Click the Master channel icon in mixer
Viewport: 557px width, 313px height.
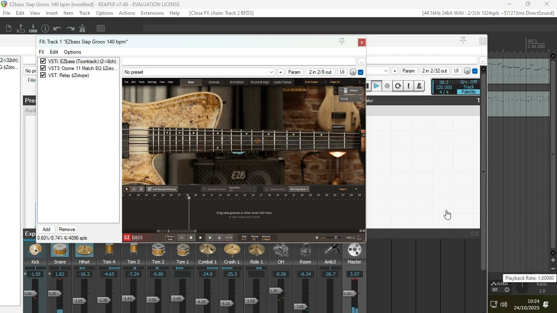355,250
